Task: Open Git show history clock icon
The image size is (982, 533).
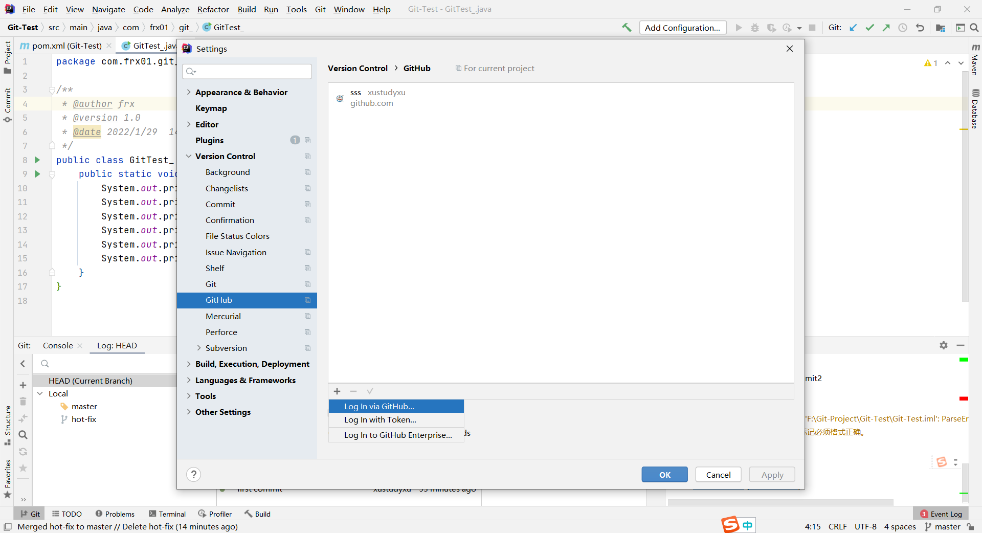Action: pyautogui.click(x=903, y=28)
